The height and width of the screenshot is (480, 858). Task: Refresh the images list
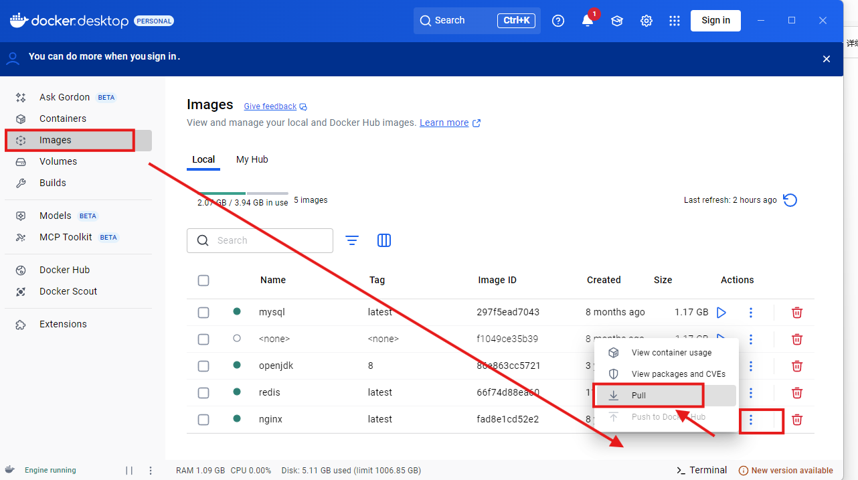tap(790, 200)
